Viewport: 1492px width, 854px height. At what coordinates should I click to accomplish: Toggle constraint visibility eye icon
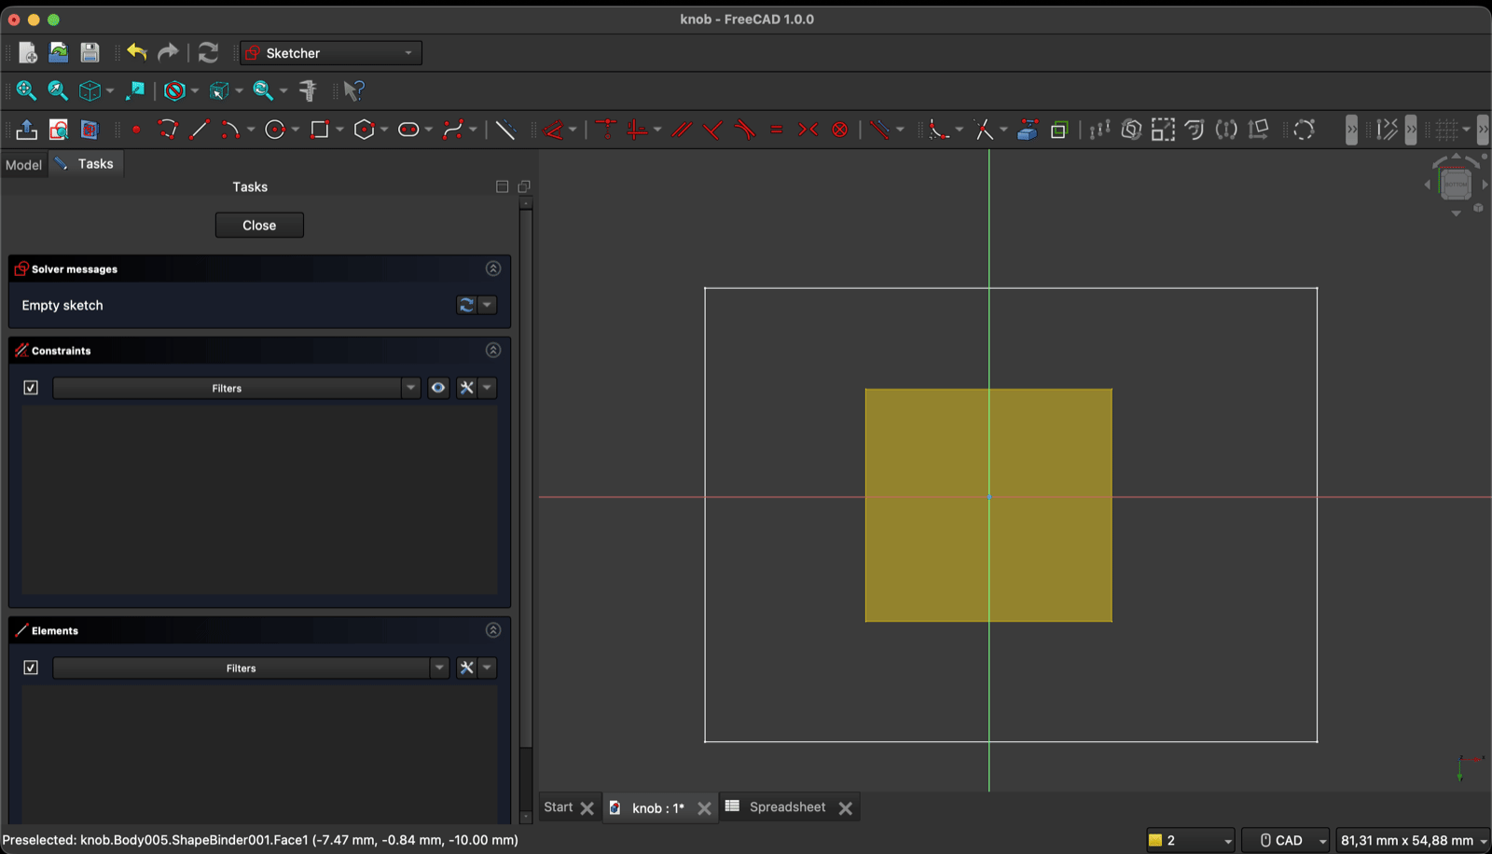click(438, 388)
